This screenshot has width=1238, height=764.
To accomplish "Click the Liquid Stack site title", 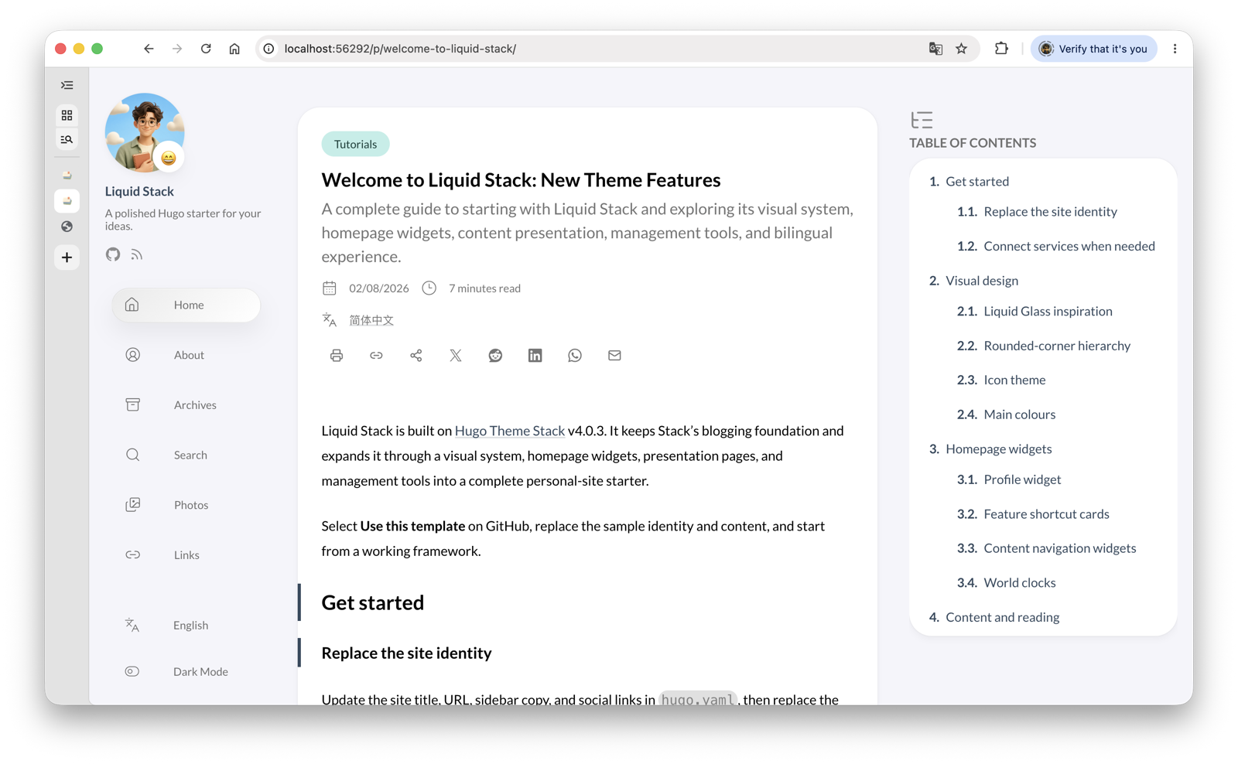I will pyautogui.click(x=139, y=191).
